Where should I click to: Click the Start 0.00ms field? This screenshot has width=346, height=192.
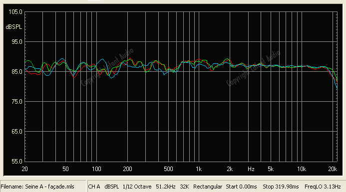point(241,187)
